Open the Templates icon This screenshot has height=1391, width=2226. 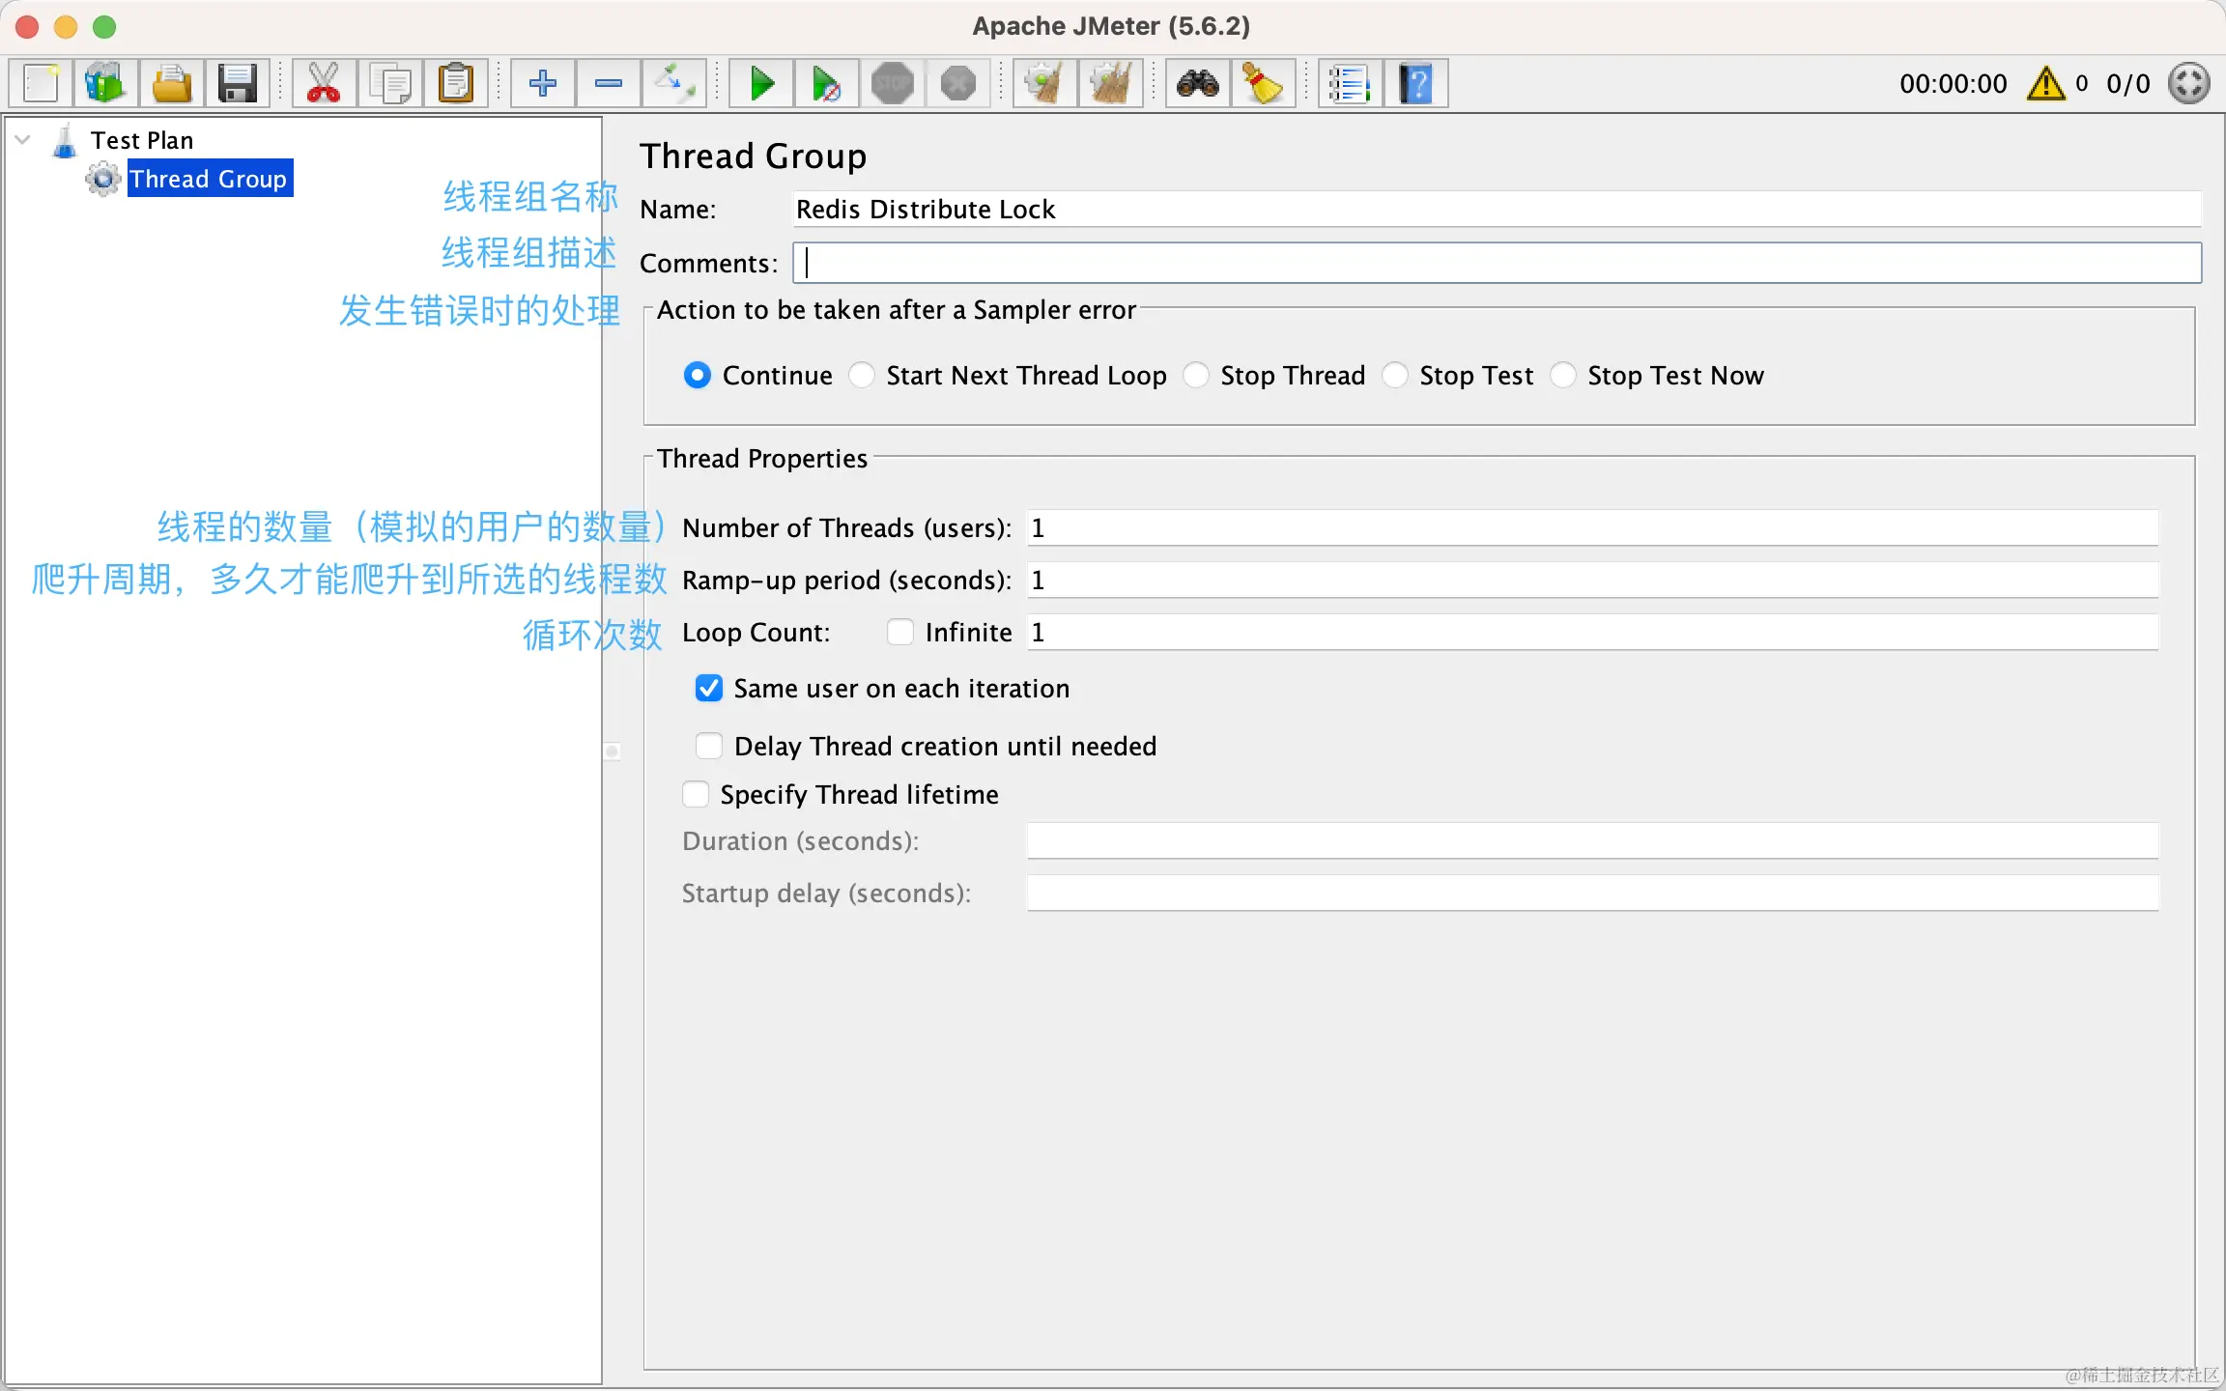[105, 84]
